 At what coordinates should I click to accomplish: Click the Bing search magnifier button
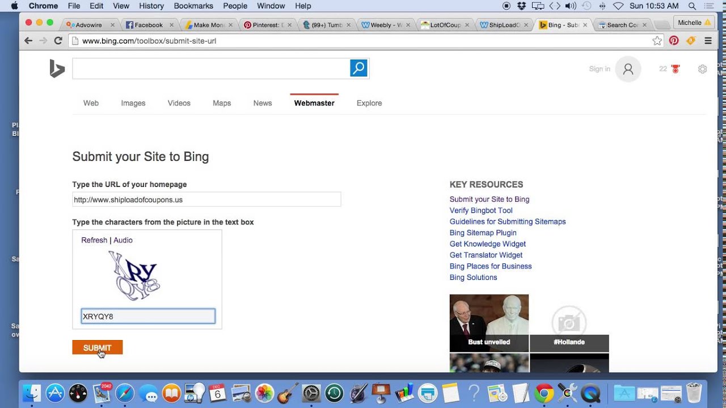(x=358, y=69)
